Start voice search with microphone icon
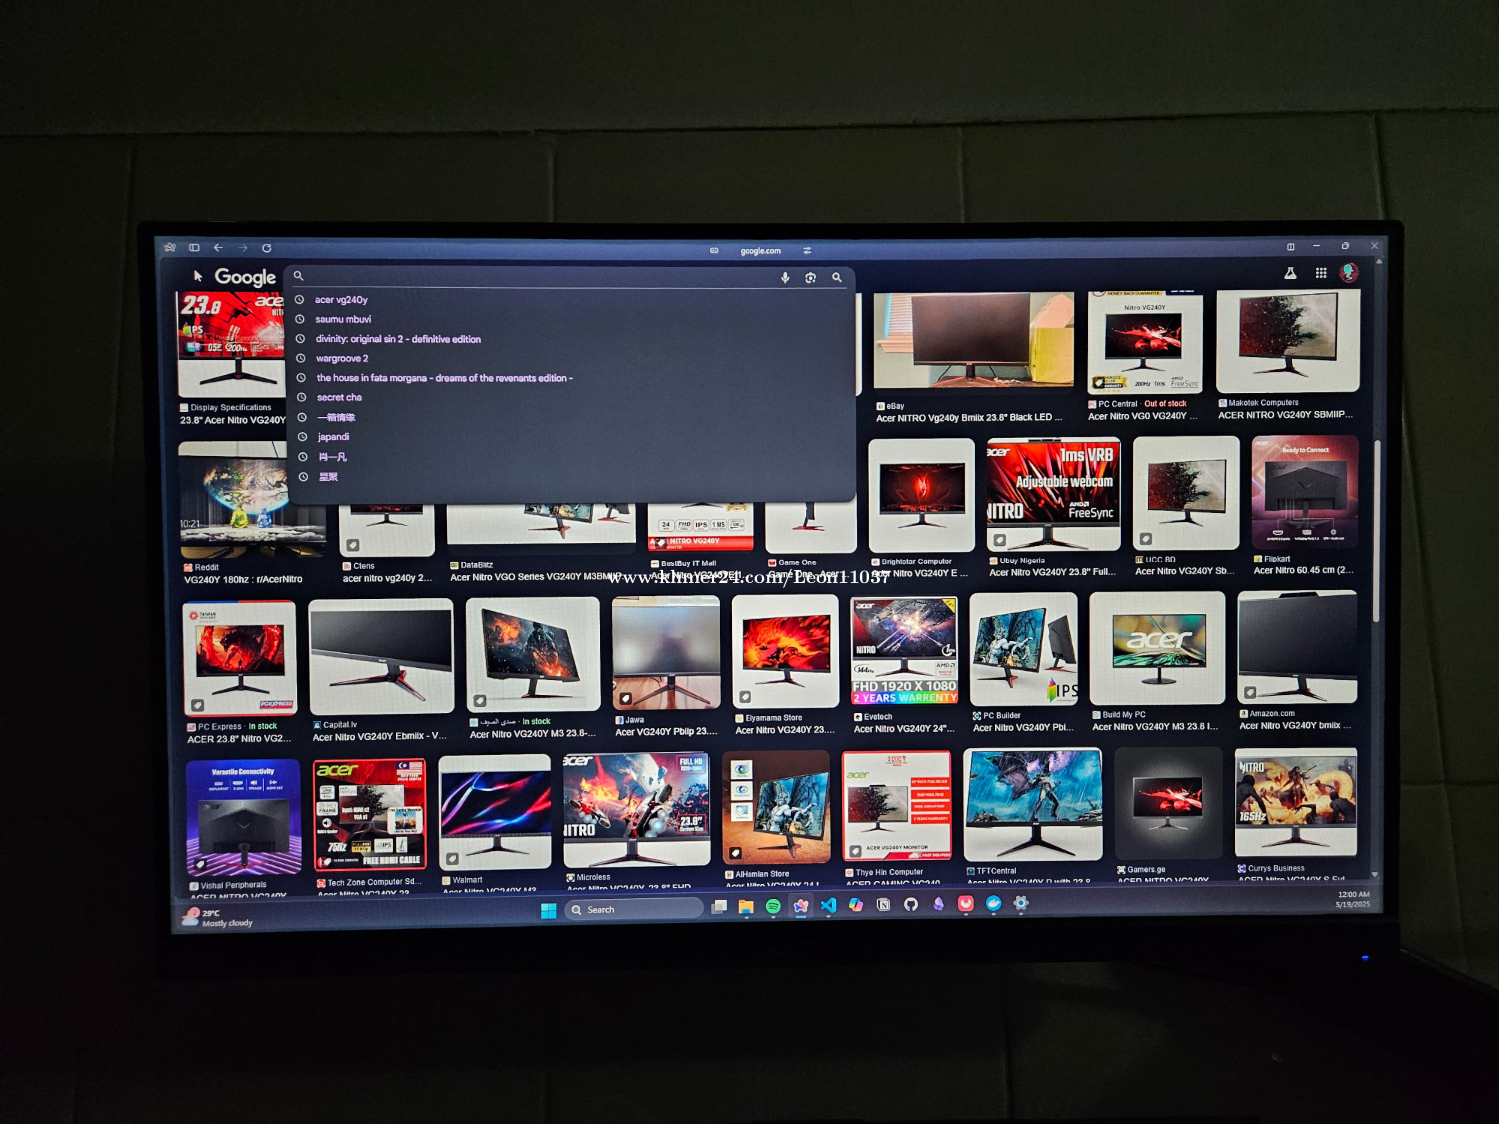This screenshot has width=1499, height=1124. [785, 278]
